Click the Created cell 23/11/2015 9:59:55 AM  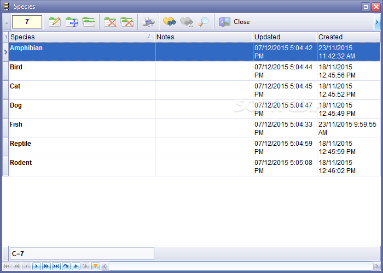coord(349,128)
